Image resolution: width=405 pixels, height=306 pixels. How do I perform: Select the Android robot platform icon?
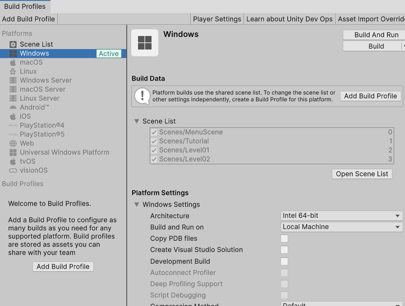[x=13, y=107]
